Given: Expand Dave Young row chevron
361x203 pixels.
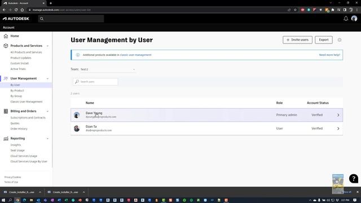Looking at the screenshot, I should click(338, 115).
